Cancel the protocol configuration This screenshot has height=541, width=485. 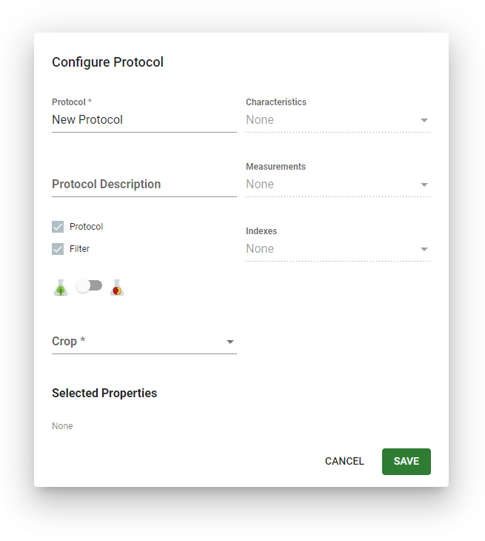tap(344, 461)
